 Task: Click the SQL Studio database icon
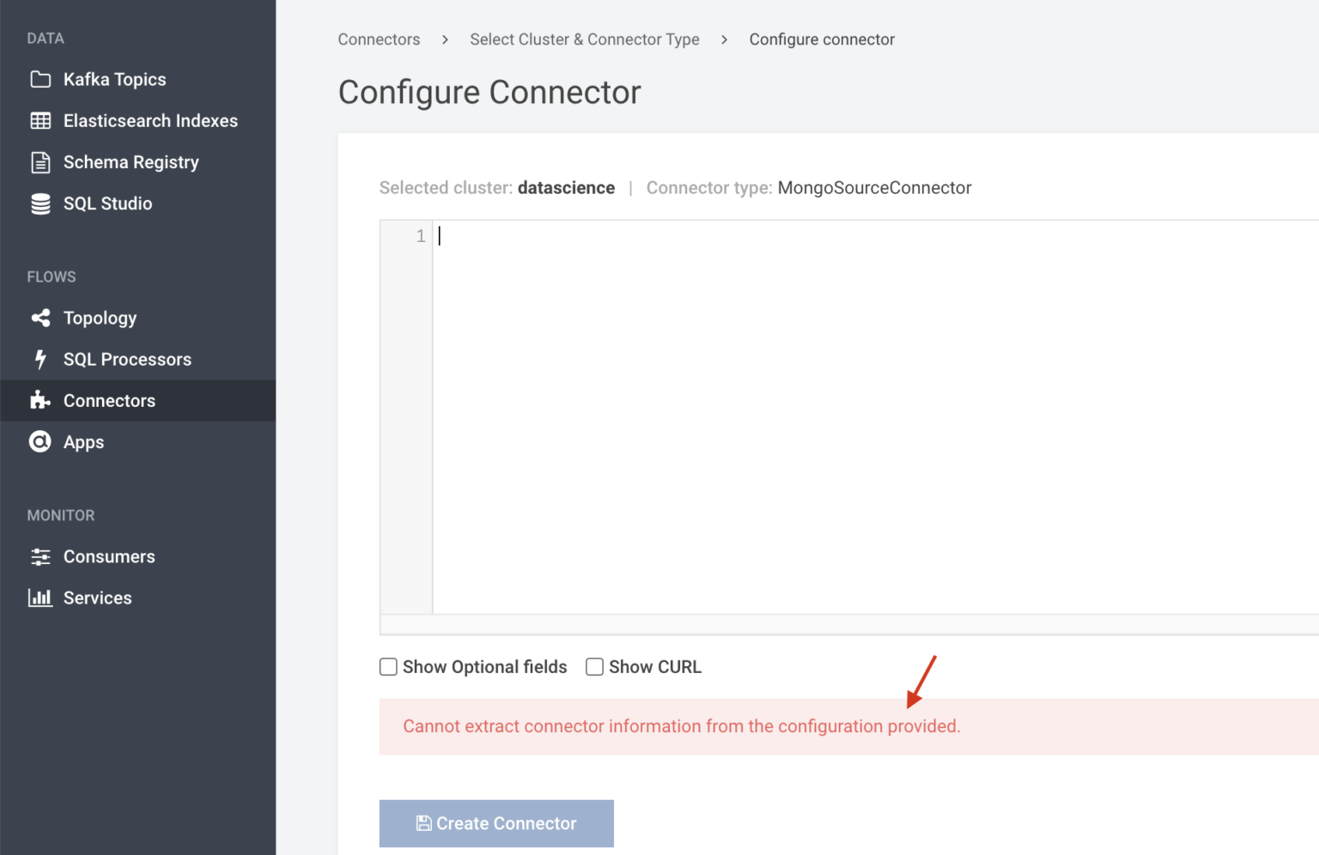click(40, 203)
